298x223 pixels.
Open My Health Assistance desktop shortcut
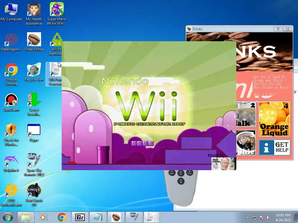(34, 14)
